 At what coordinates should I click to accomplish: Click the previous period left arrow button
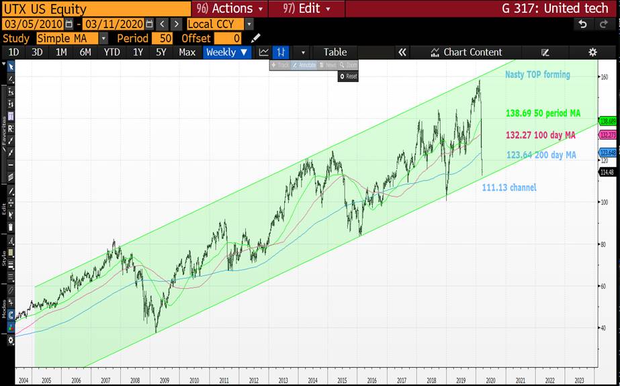162,24
